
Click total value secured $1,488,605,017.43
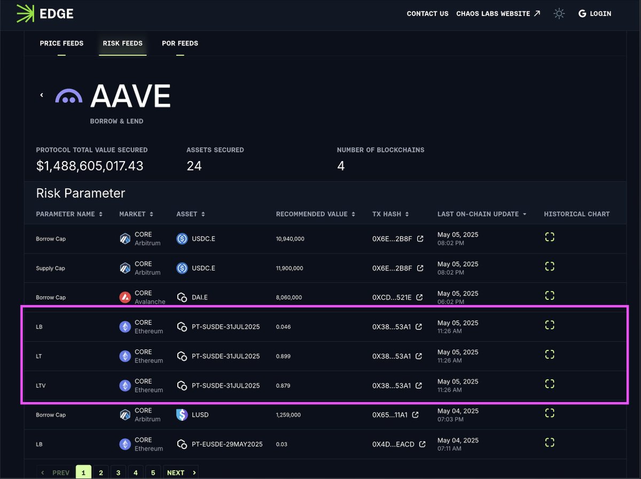(90, 166)
